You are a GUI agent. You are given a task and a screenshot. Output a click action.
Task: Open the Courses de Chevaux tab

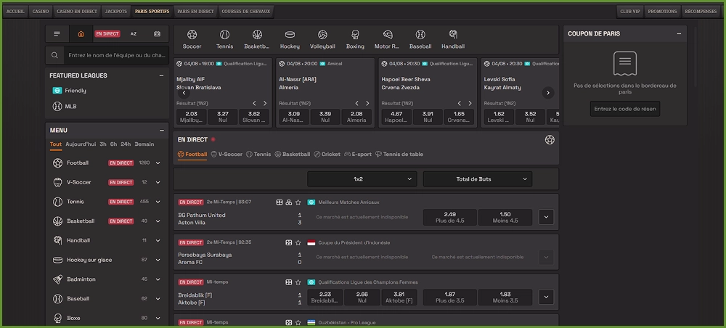[245, 12]
